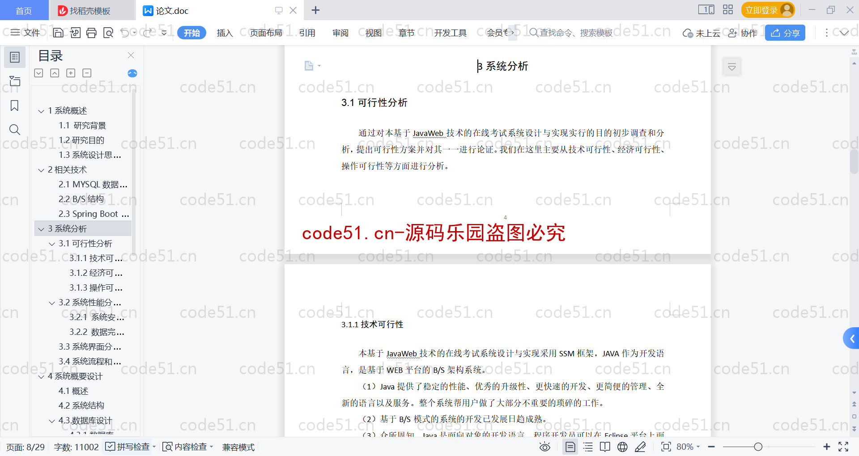Viewport: 859px width, 456px height.
Task: Open the 引用 ribbon tab
Action: tap(307, 33)
